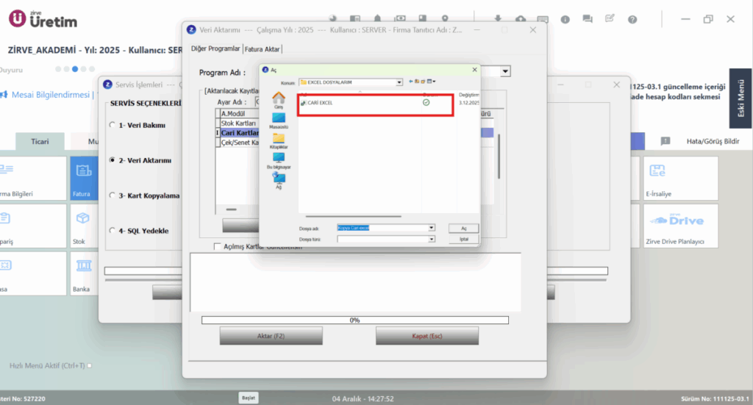Open the chat messages icon in toolbar
Viewport: 753px width, 405px height.
click(x=588, y=19)
